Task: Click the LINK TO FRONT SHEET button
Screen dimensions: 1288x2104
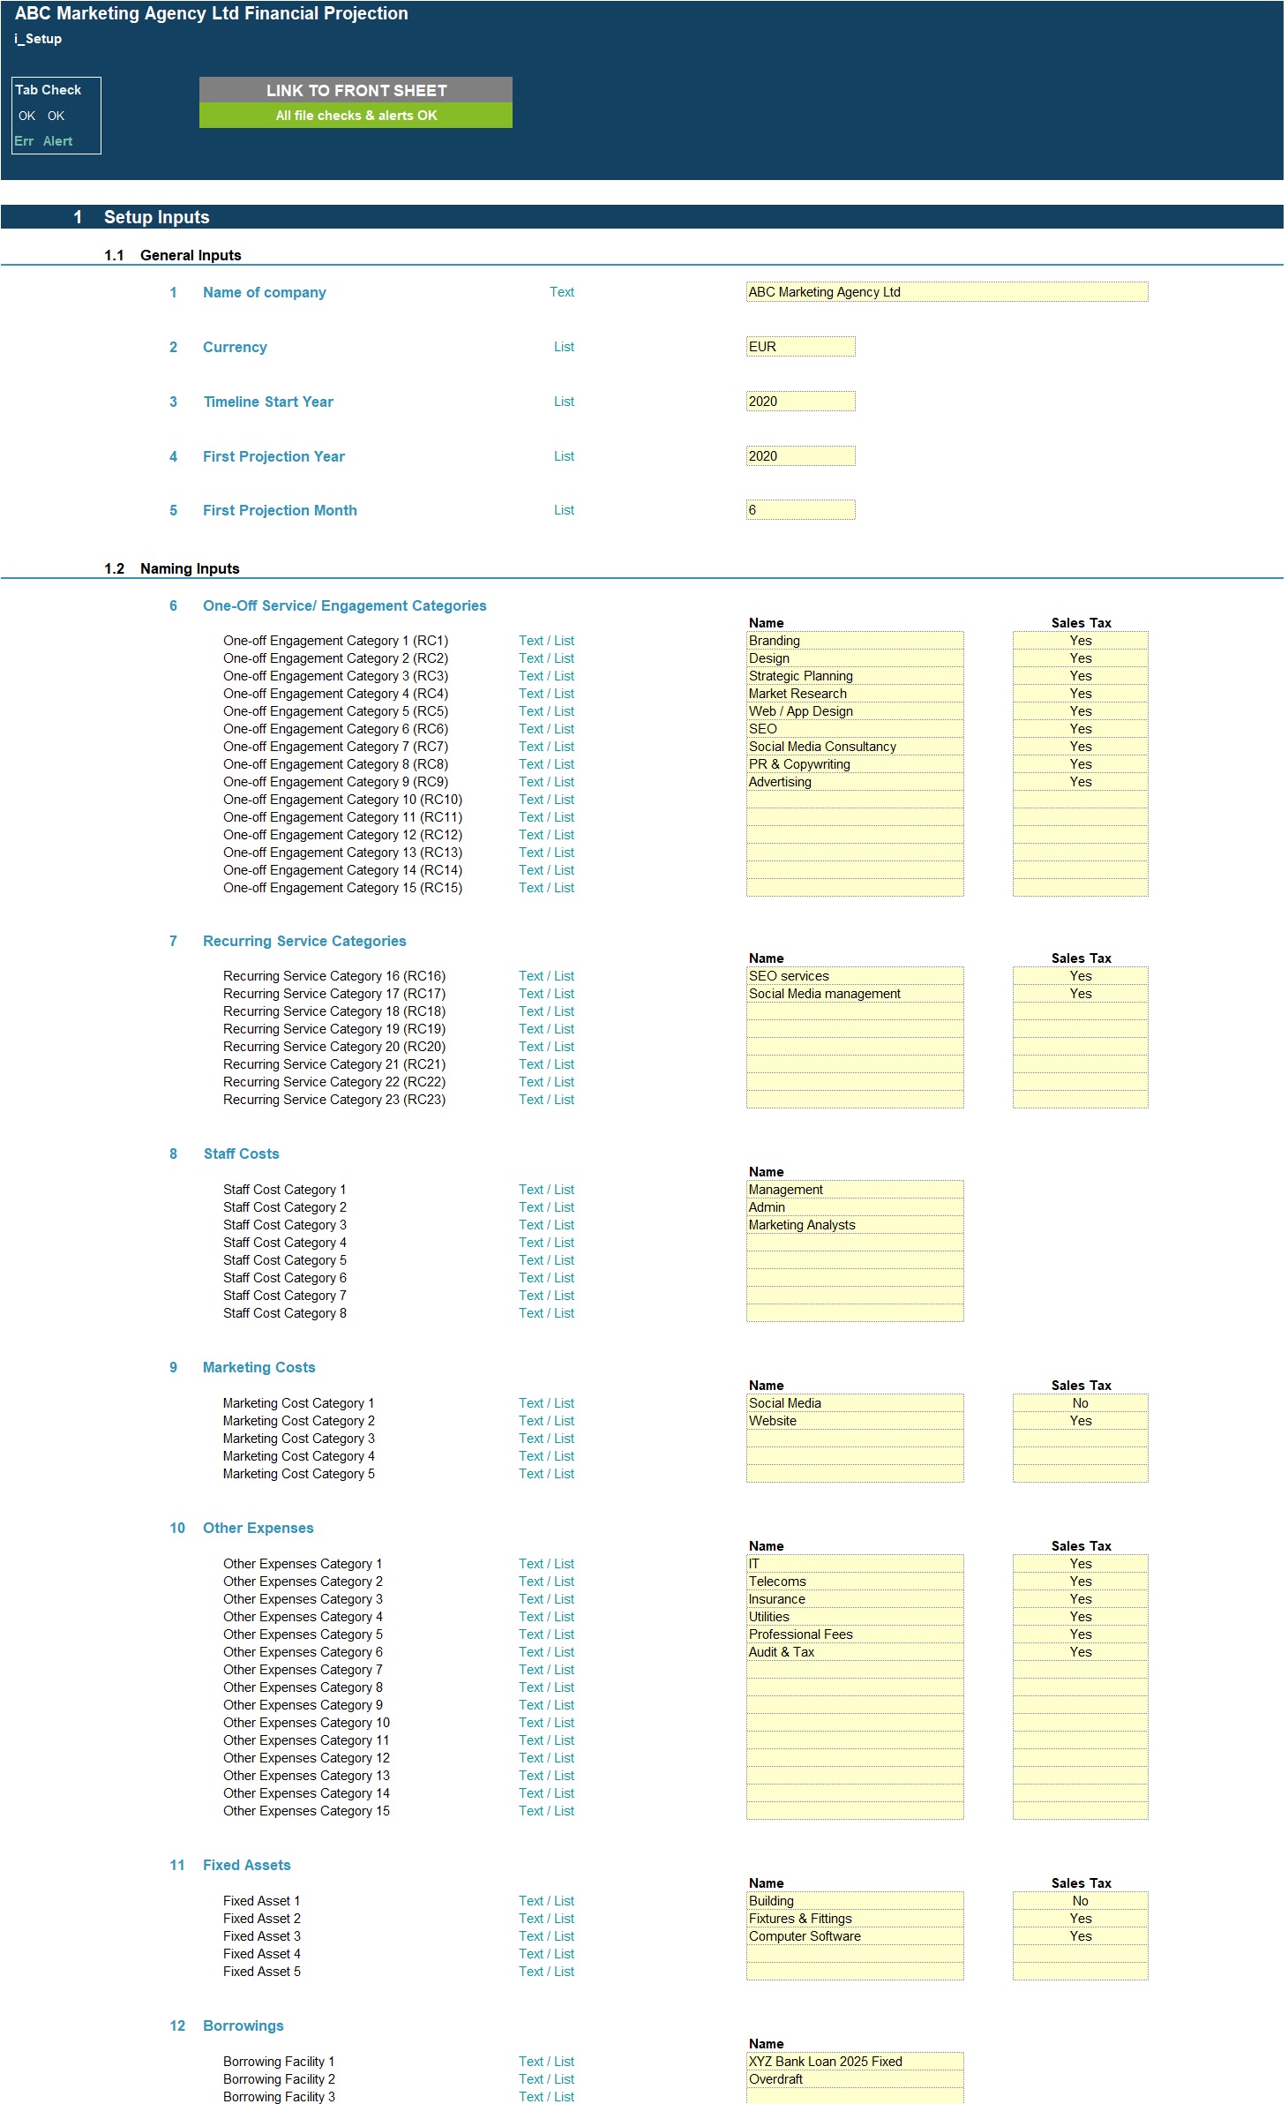Action: pyautogui.click(x=356, y=90)
